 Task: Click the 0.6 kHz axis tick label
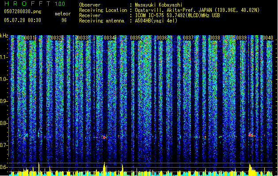coord(4,167)
